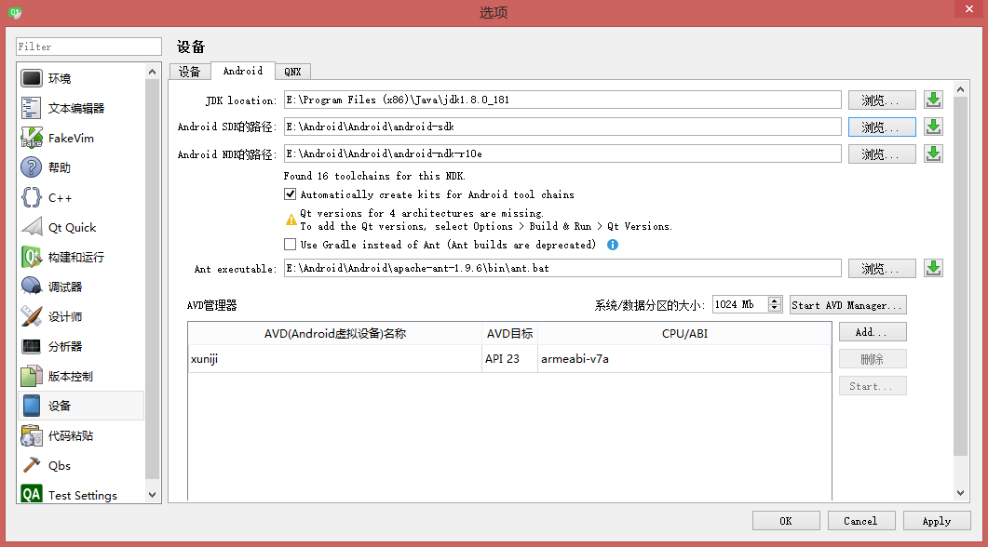This screenshot has height=547, width=988.
Task: Click the 1024 Mb partition size field
Action: [x=740, y=304]
